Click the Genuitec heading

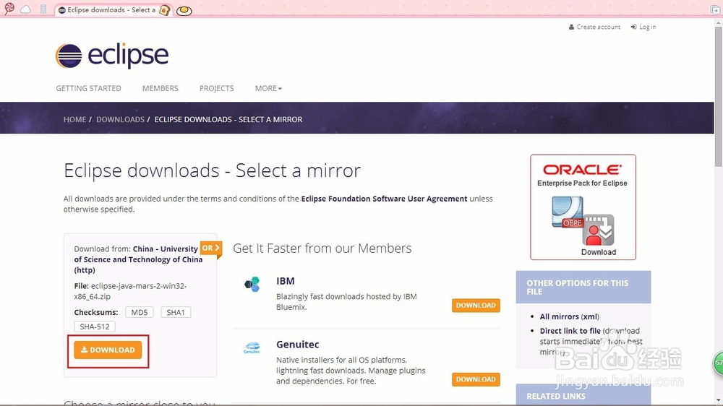click(297, 345)
